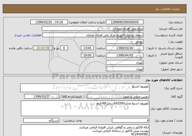Open the اطلاعات تماس خریدار link
192x136 pixels.
tap(28, 35)
